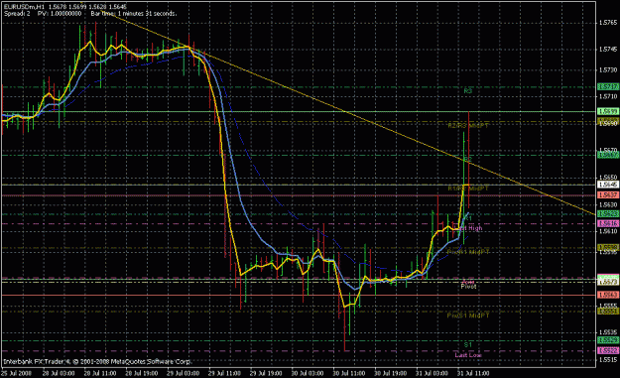Click the '29 Jul 11:00' time axis label
Screen dimensions: 620x378
(x=224, y=373)
